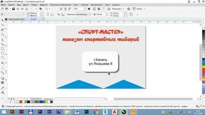205x115 pixels.
Task: Apply layout to all pages
Action: pyautogui.click(x=59, y=14)
